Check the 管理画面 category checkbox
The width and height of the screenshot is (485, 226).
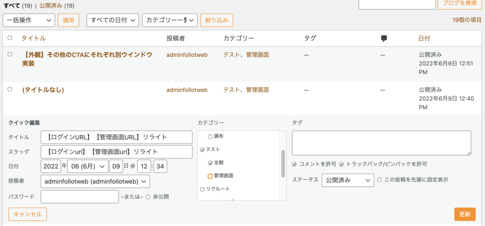[x=210, y=176]
